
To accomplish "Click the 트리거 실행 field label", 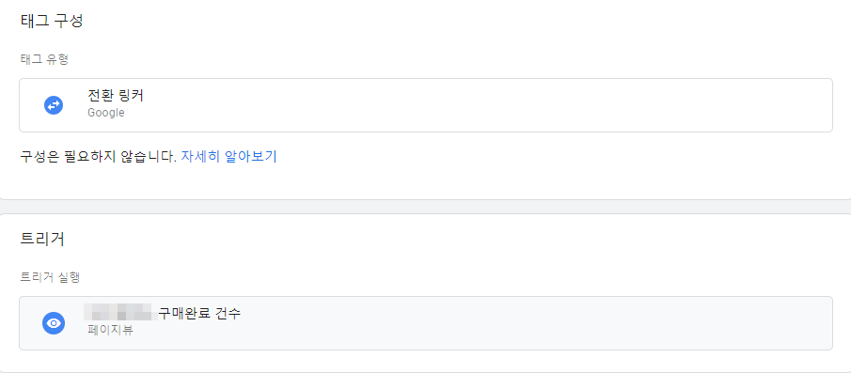I will click(50, 277).
